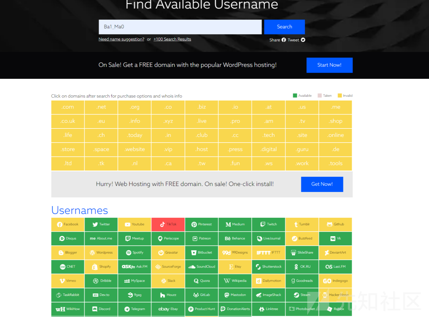Open the TikTok username tile

168,224
